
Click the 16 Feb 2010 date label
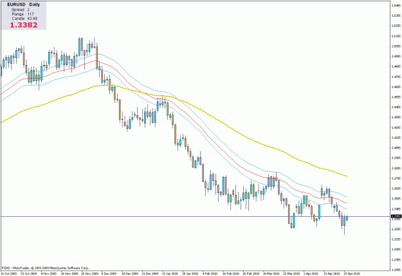click(x=231, y=273)
